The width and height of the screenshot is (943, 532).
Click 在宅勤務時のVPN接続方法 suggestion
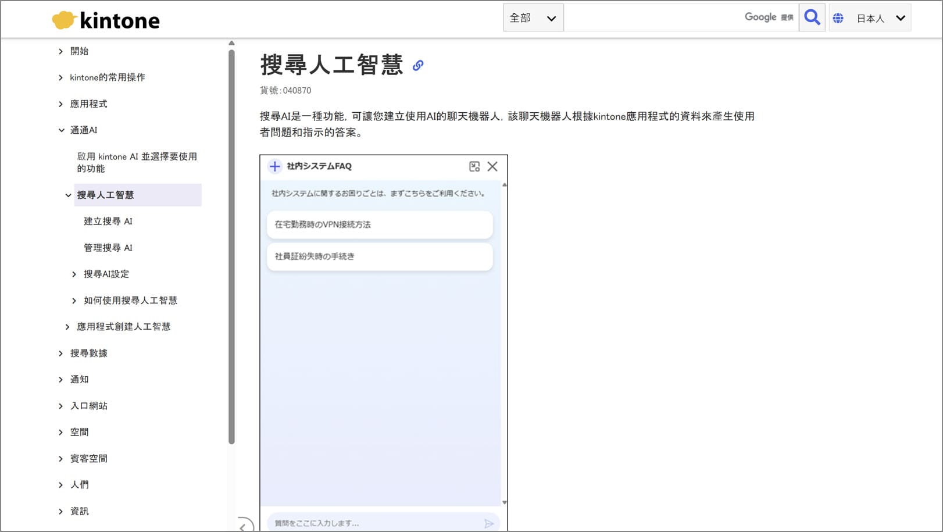(380, 224)
